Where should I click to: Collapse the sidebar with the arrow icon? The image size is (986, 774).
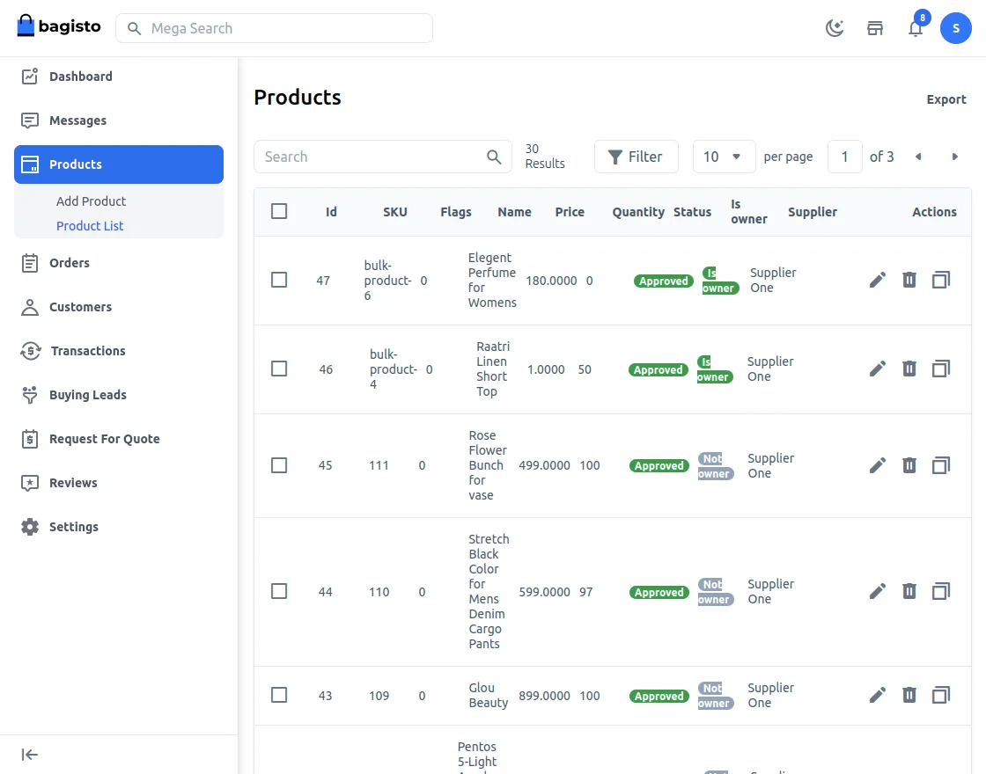pyautogui.click(x=28, y=754)
